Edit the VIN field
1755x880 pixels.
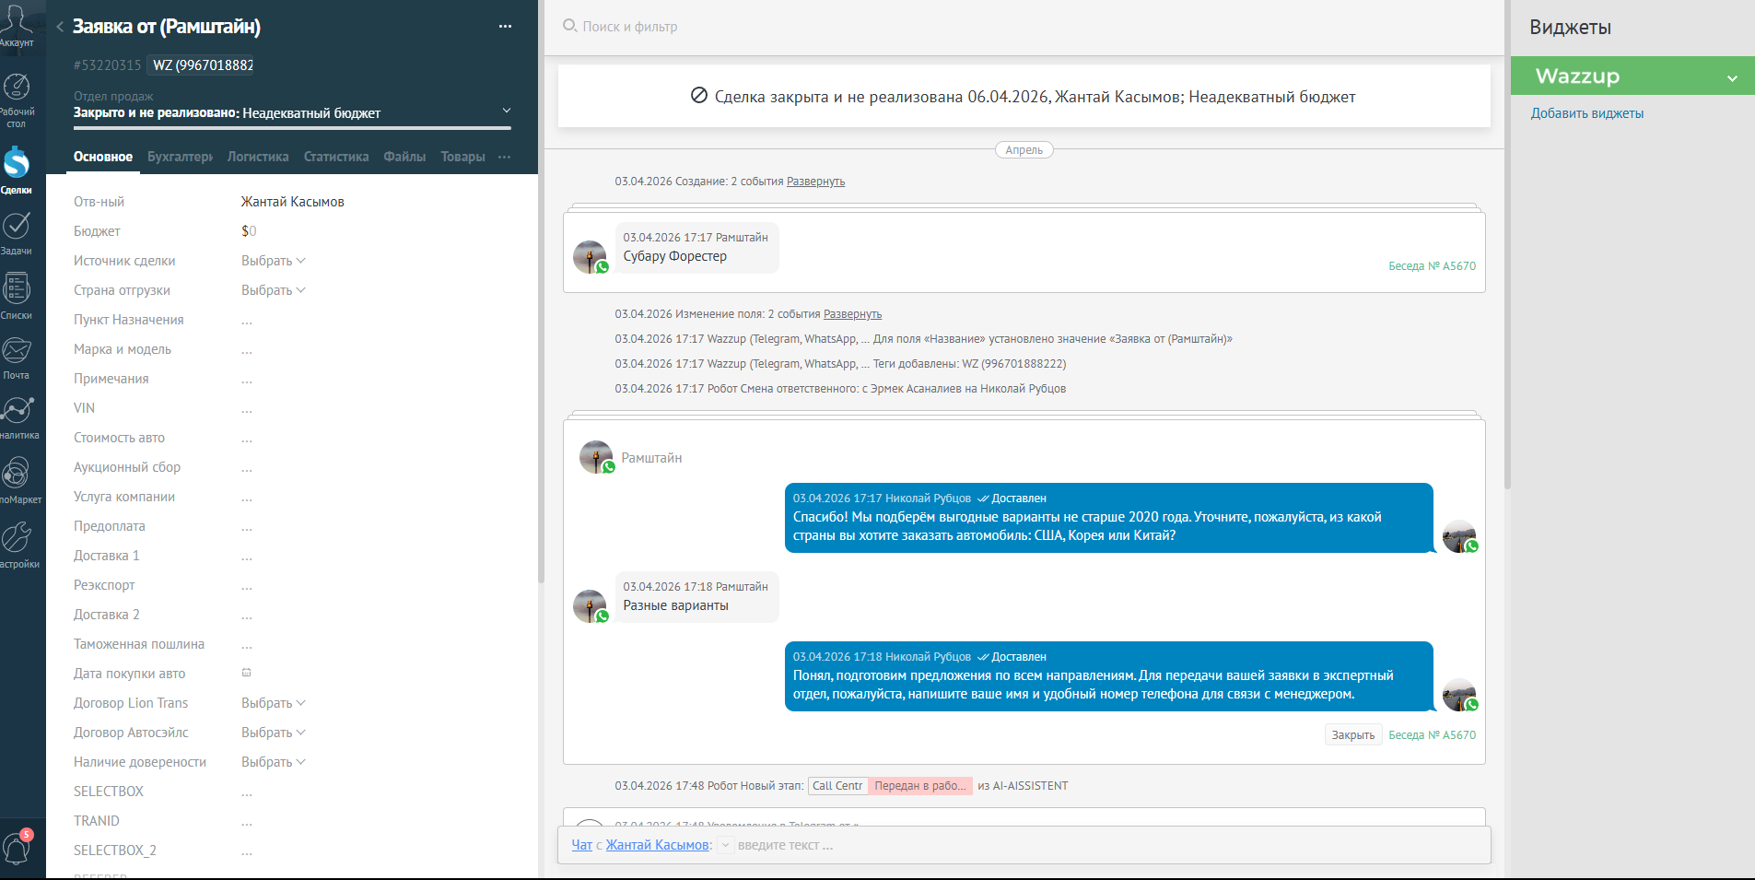click(246, 409)
